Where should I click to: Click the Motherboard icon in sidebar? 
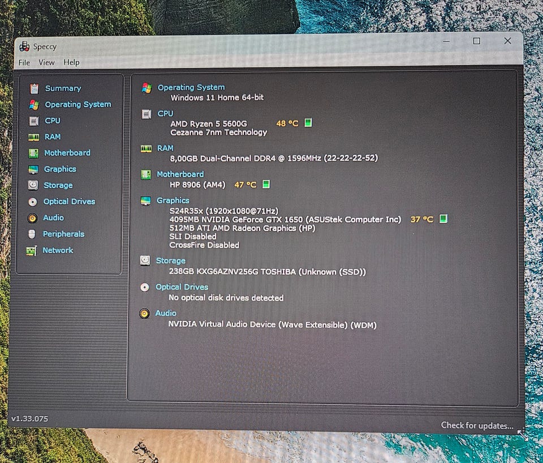(33, 153)
